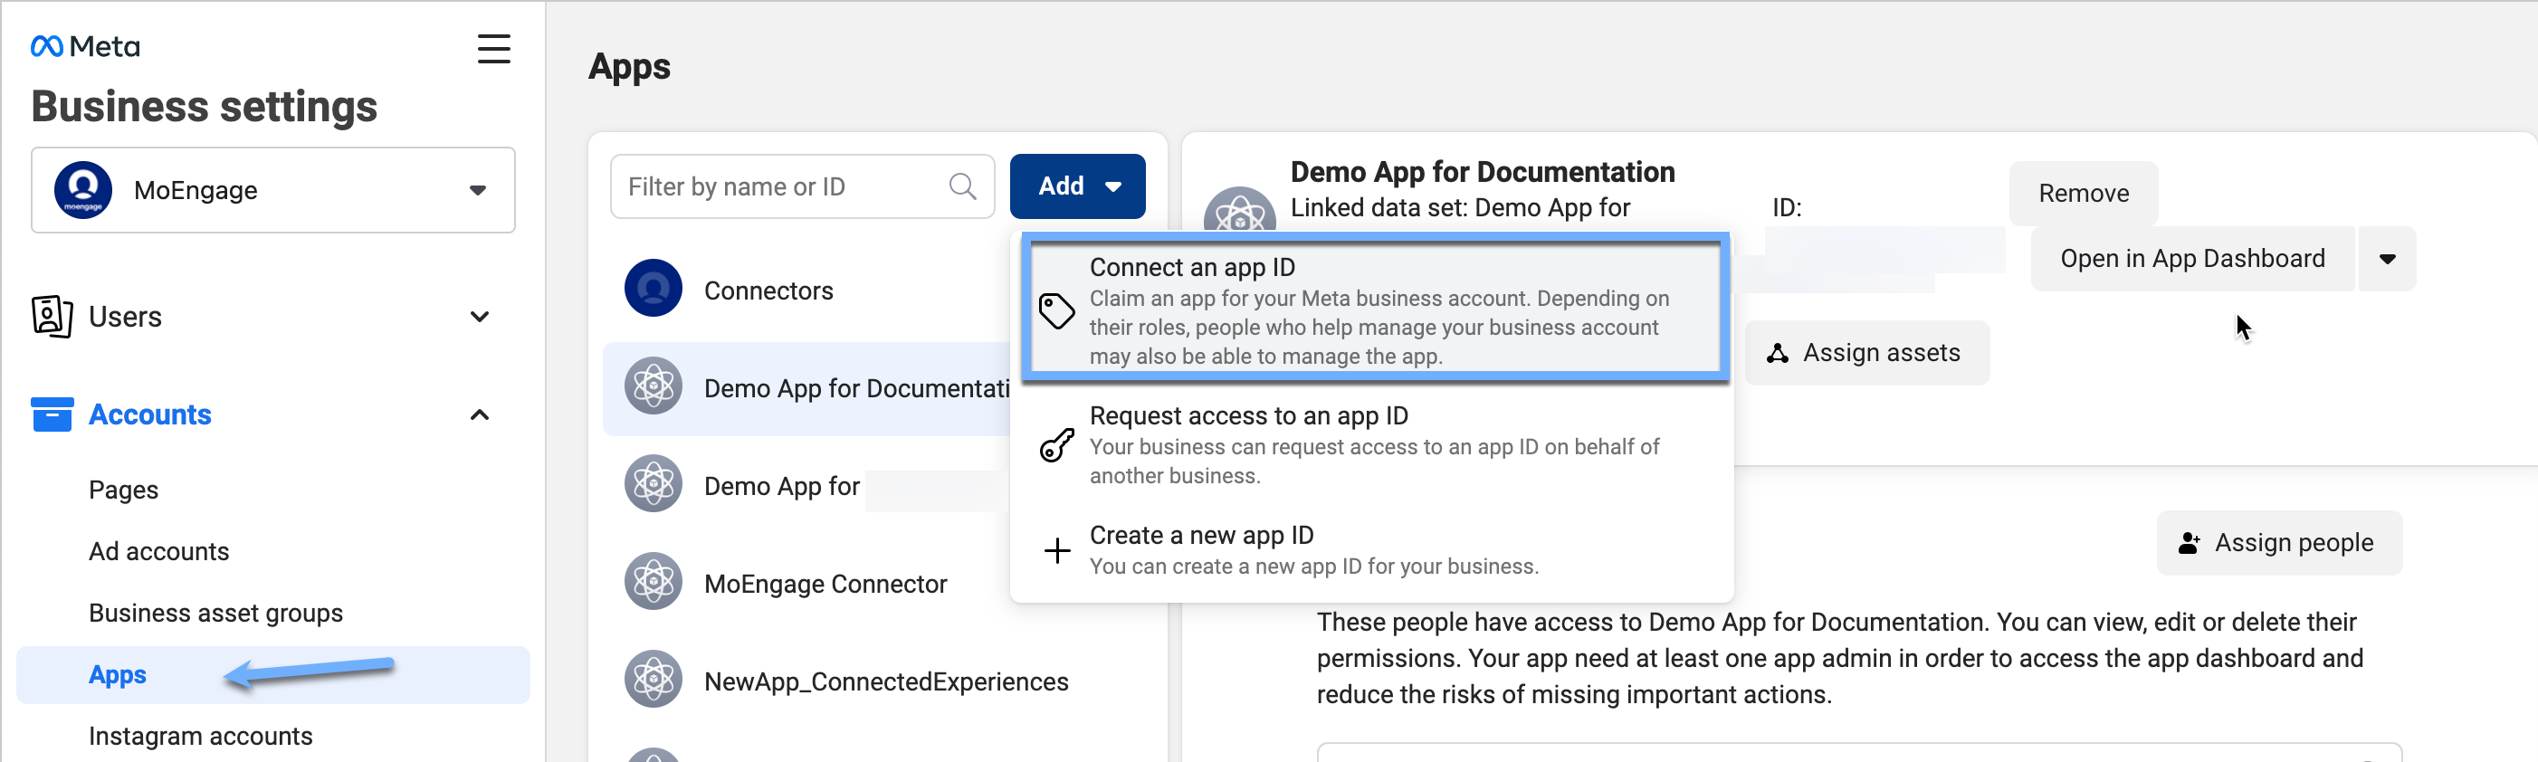Screen dimensions: 2538x762
Task: Click the Connectors app avatar icon
Action: [653, 289]
